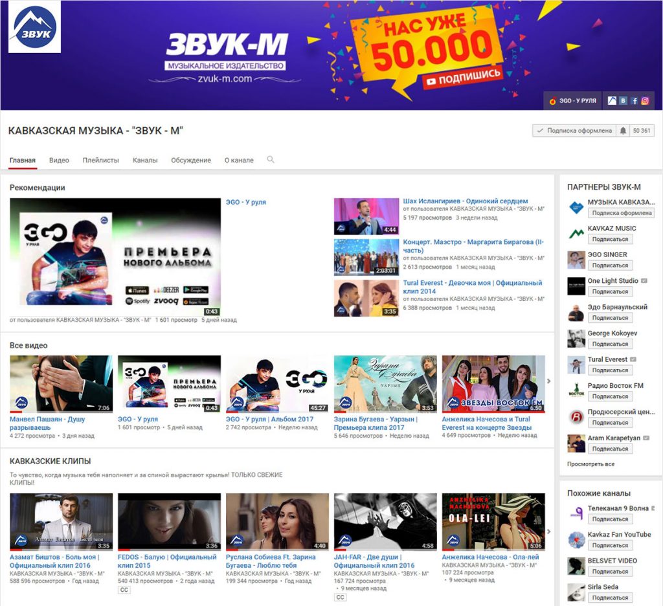Open the Каналы tab
Viewport: 663px width, 606px height.
(x=145, y=161)
